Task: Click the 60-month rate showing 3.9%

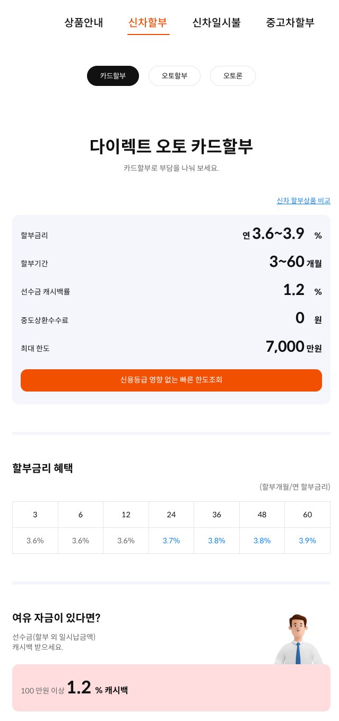Action: (x=307, y=541)
